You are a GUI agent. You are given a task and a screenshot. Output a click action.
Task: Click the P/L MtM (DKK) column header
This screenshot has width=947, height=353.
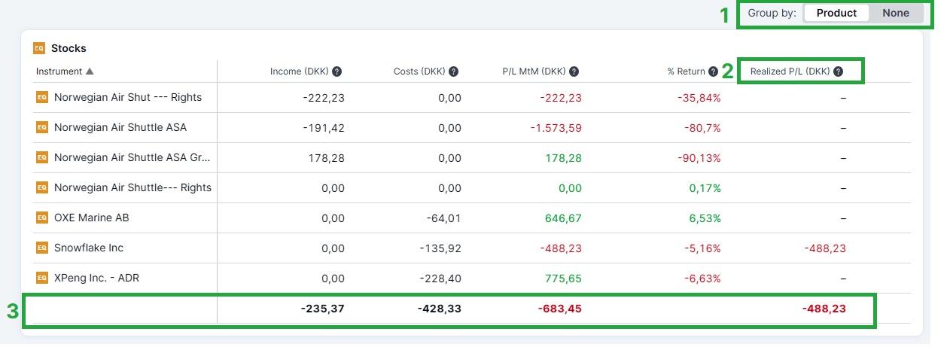pos(534,72)
